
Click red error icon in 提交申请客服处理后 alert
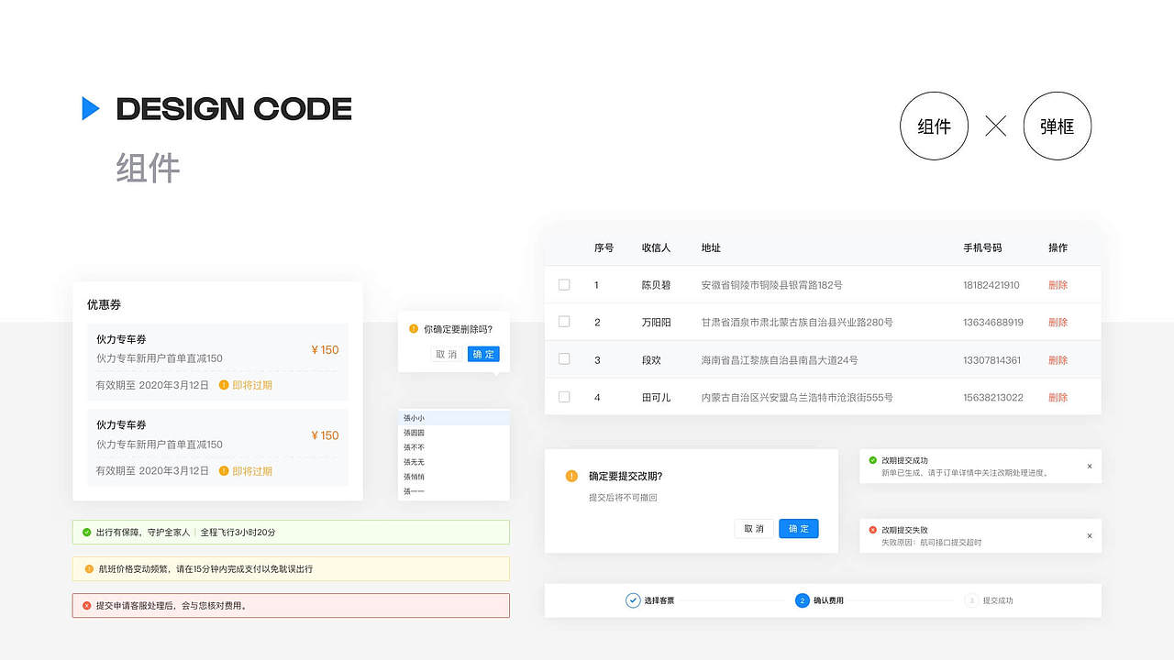tap(86, 605)
